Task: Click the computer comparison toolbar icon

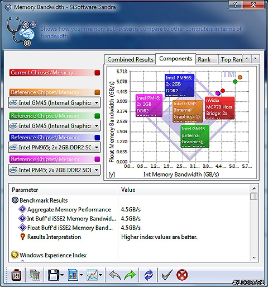Action: pyautogui.click(x=35, y=275)
